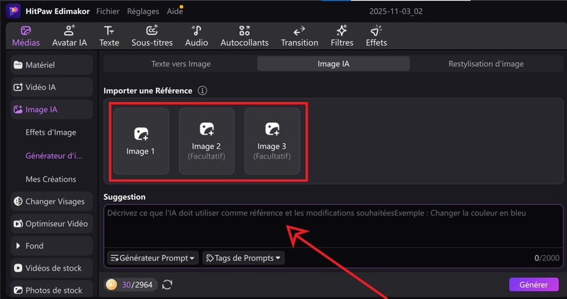Click the 30/2964 AI credits badge
Image resolution: width=567 pixels, height=299 pixels.
(x=131, y=285)
